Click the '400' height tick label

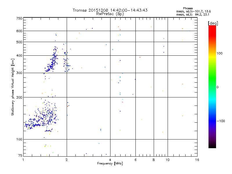click(x=19, y=56)
